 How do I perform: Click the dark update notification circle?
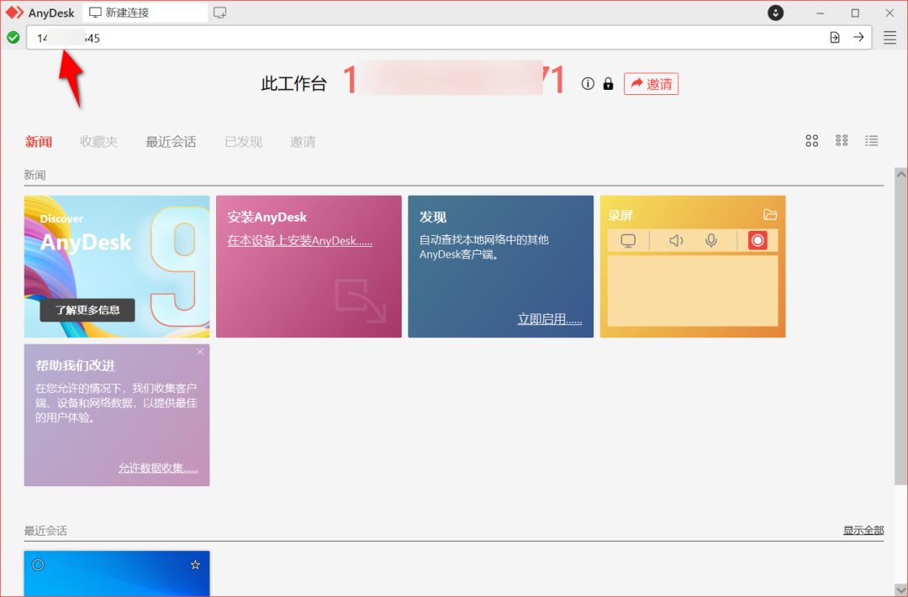[775, 13]
